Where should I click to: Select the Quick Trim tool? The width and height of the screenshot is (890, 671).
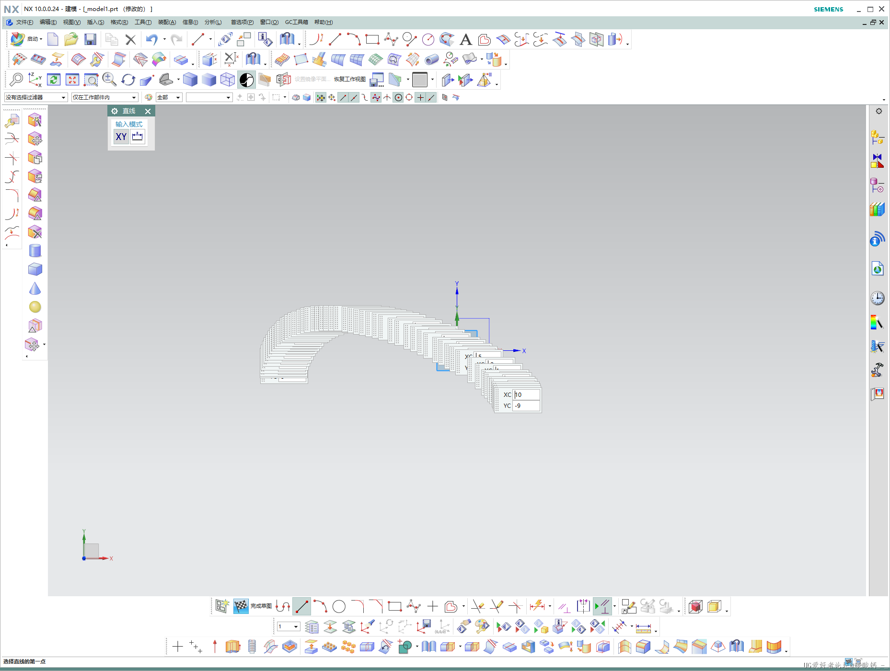477,607
